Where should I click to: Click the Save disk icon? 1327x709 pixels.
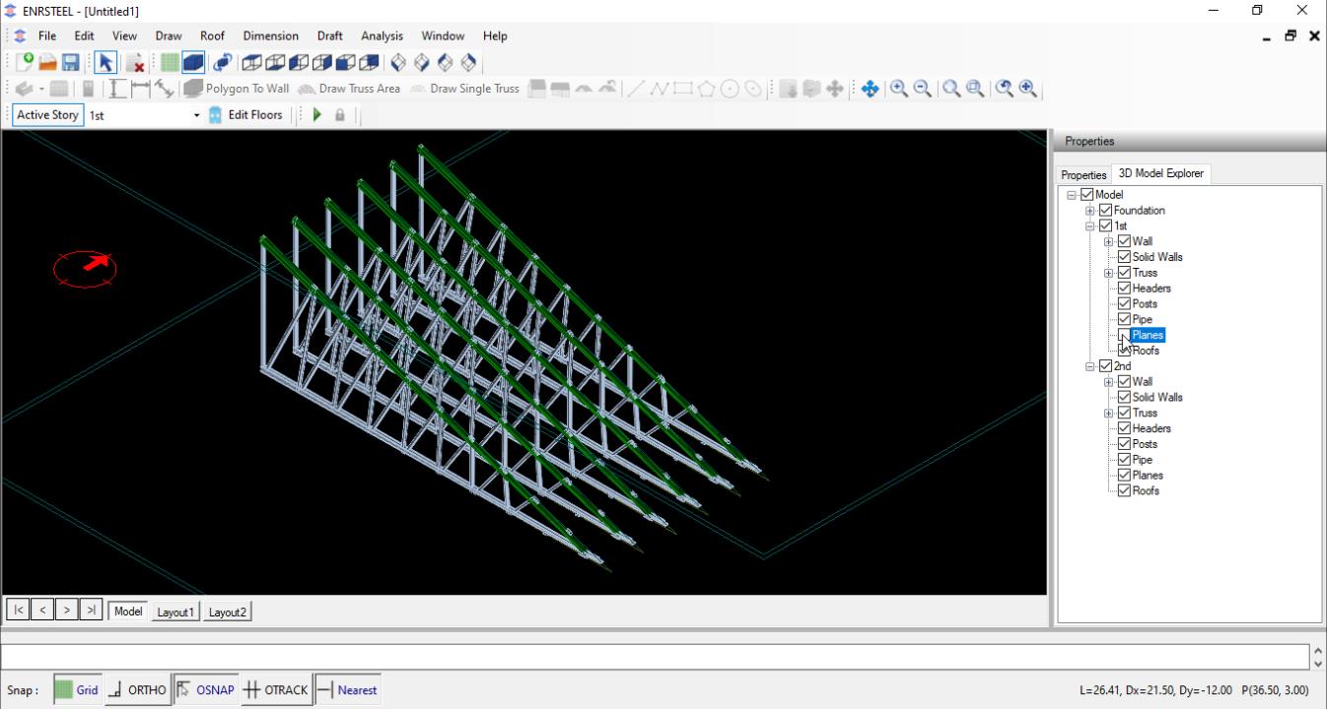point(71,62)
